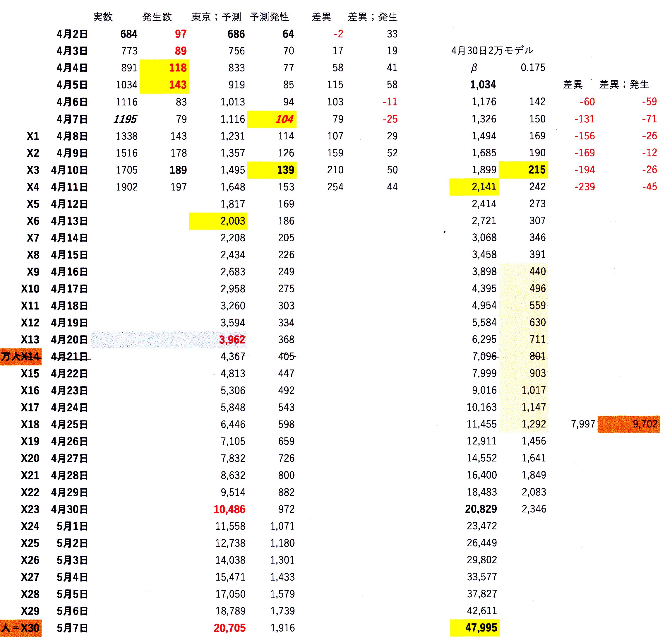Click the yellow highlighted cell 118

pos(164,68)
